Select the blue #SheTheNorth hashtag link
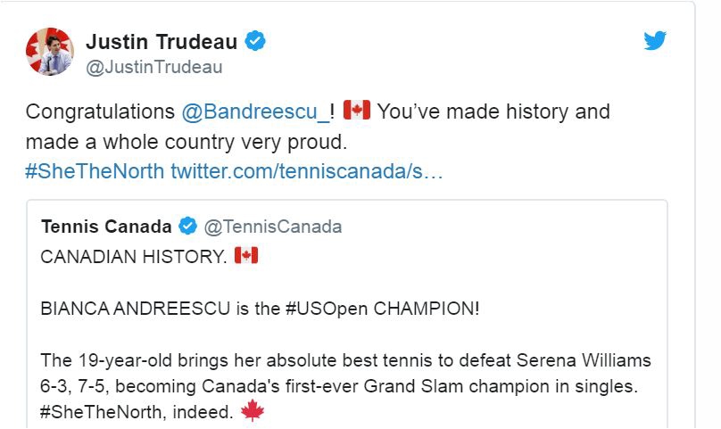This screenshot has height=429, width=721. (95, 170)
